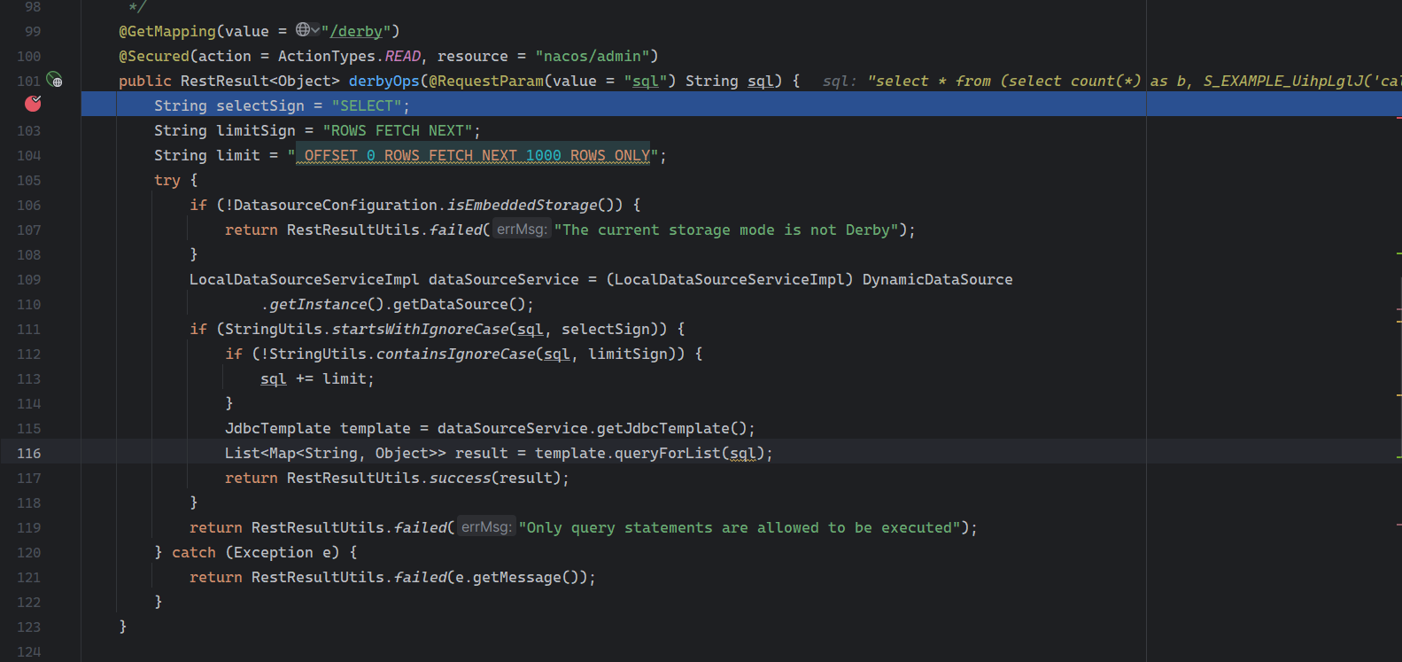
Task: Click the derbyOps method name
Action: click(383, 81)
